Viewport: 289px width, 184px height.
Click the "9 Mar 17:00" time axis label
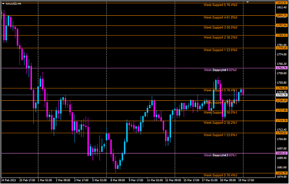click(136, 180)
